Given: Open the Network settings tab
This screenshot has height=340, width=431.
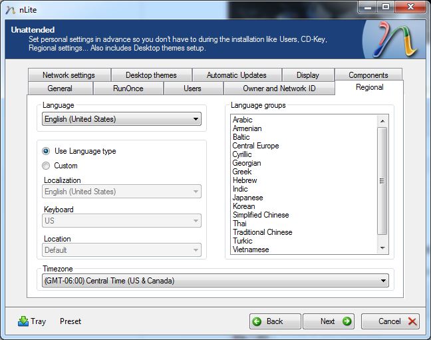Looking at the screenshot, I should [69, 75].
